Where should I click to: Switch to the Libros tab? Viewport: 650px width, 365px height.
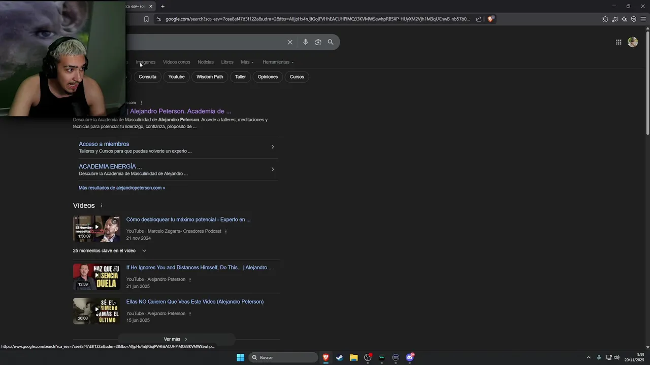pos(227,62)
